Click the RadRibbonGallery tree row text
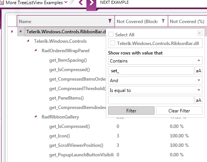The height and width of the screenshot is (162, 207). [x=60, y=117]
